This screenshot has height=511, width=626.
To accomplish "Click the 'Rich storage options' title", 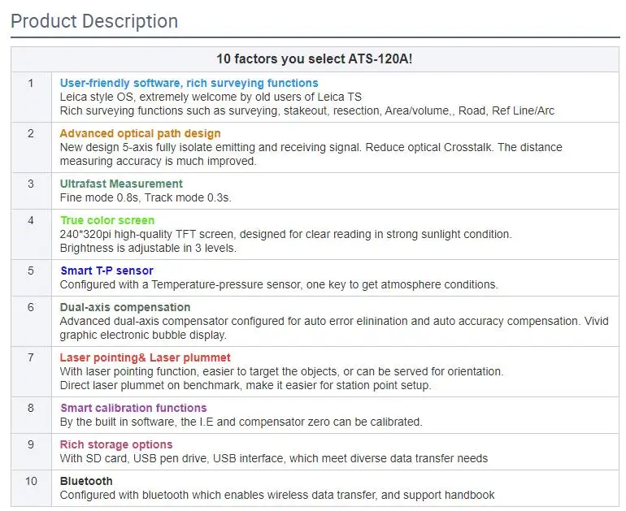I will coord(116,444).
